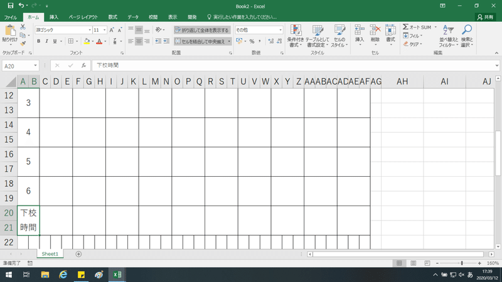This screenshot has width=502, height=282.
Task: Decrease decimal places
Action: (279, 41)
